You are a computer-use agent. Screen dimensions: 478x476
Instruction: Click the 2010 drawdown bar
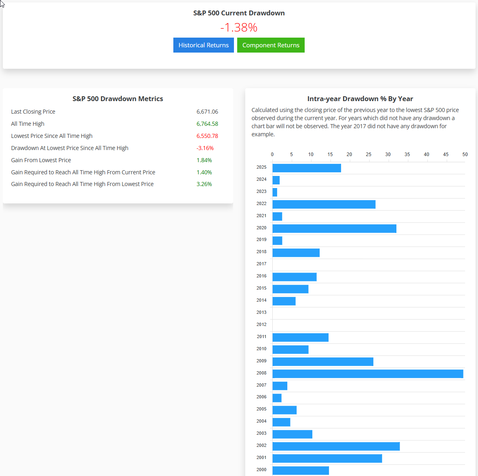tap(291, 350)
